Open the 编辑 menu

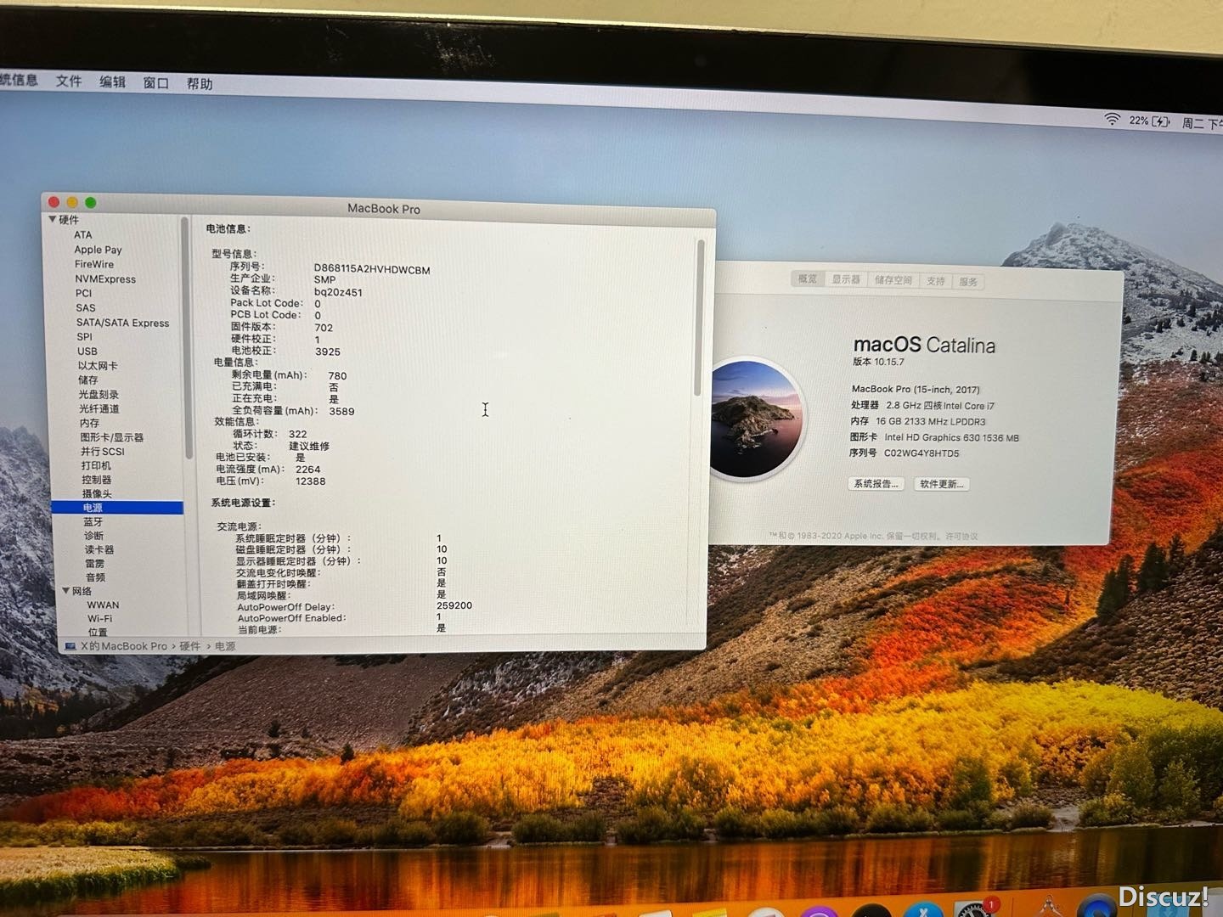click(x=112, y=82)
